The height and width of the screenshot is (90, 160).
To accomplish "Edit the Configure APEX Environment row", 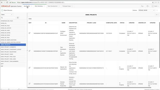I will click(29, 33).
